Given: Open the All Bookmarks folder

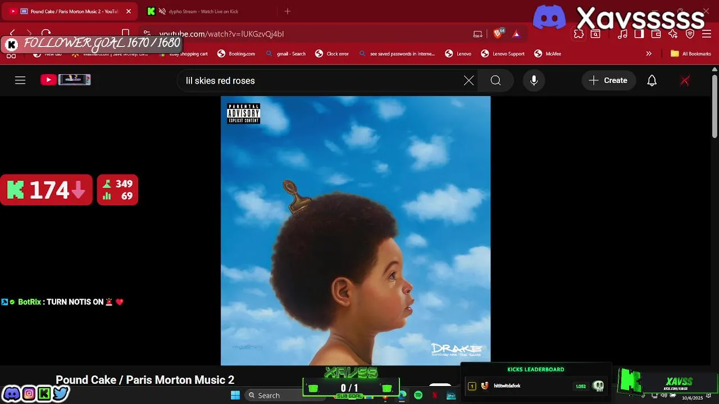Looking at the screenshot, I should pyautogui.click(x=691, y=54).
